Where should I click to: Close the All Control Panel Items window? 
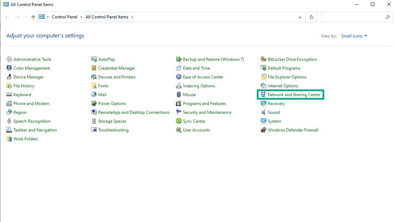coord(389,4)
